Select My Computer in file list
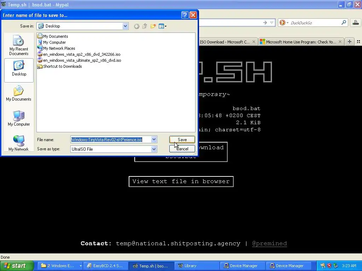The width and height of the screenshot is (362, 271). coord(52,42)
